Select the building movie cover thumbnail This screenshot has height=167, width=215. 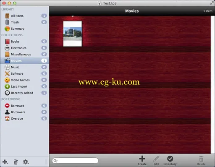[73, 34]
